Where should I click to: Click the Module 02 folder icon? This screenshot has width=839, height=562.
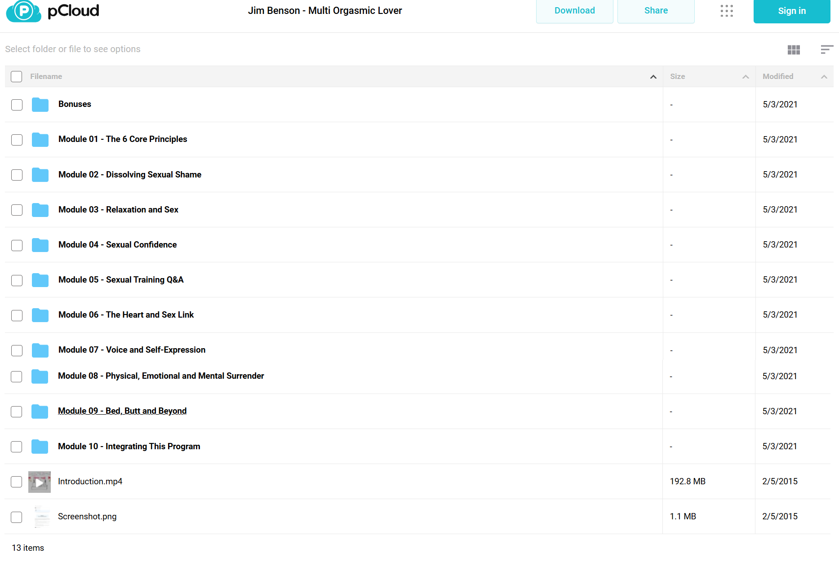(40, 175)
